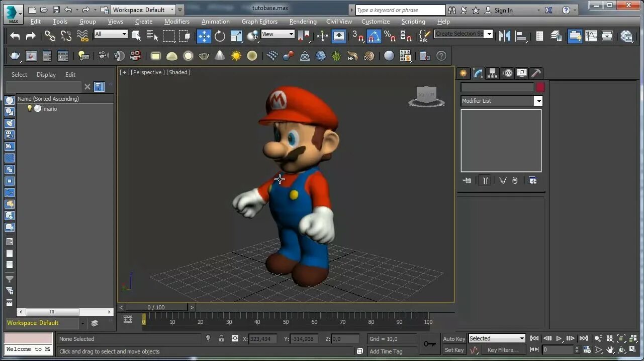Viewport: 644px width, 361px height.
Task: Activate Select and Scale tool
Action: (236, 36)
